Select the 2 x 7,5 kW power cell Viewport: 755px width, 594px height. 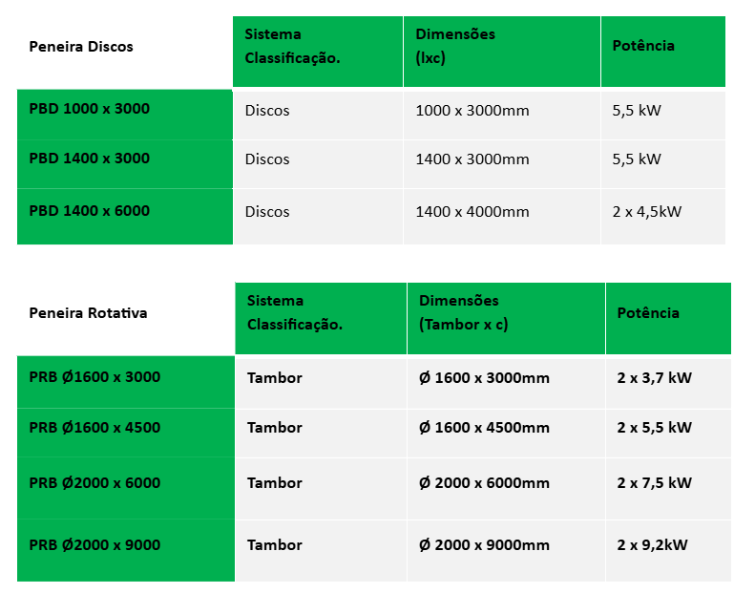point(654,483)
